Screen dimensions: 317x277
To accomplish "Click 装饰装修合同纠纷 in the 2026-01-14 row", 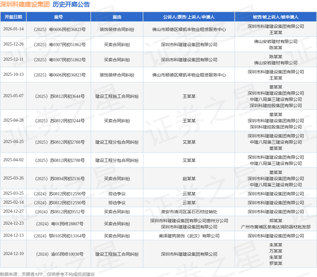I will click(x=117, y=29).
